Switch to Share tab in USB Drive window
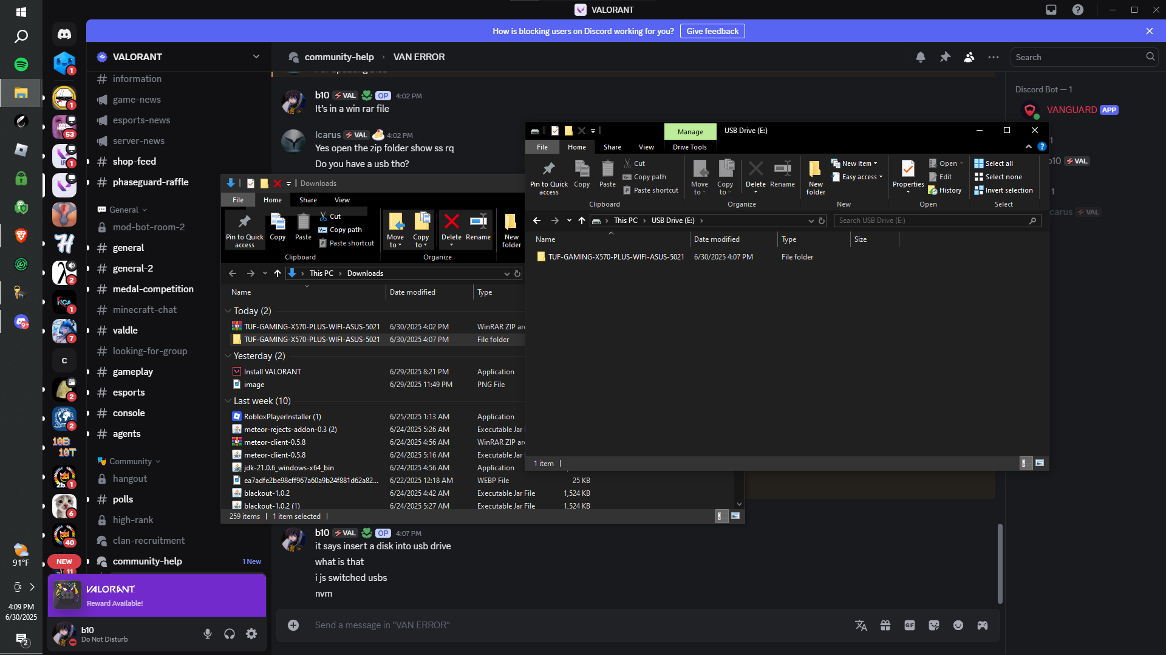The image size is (1166, 655). [x=612, y=147]
